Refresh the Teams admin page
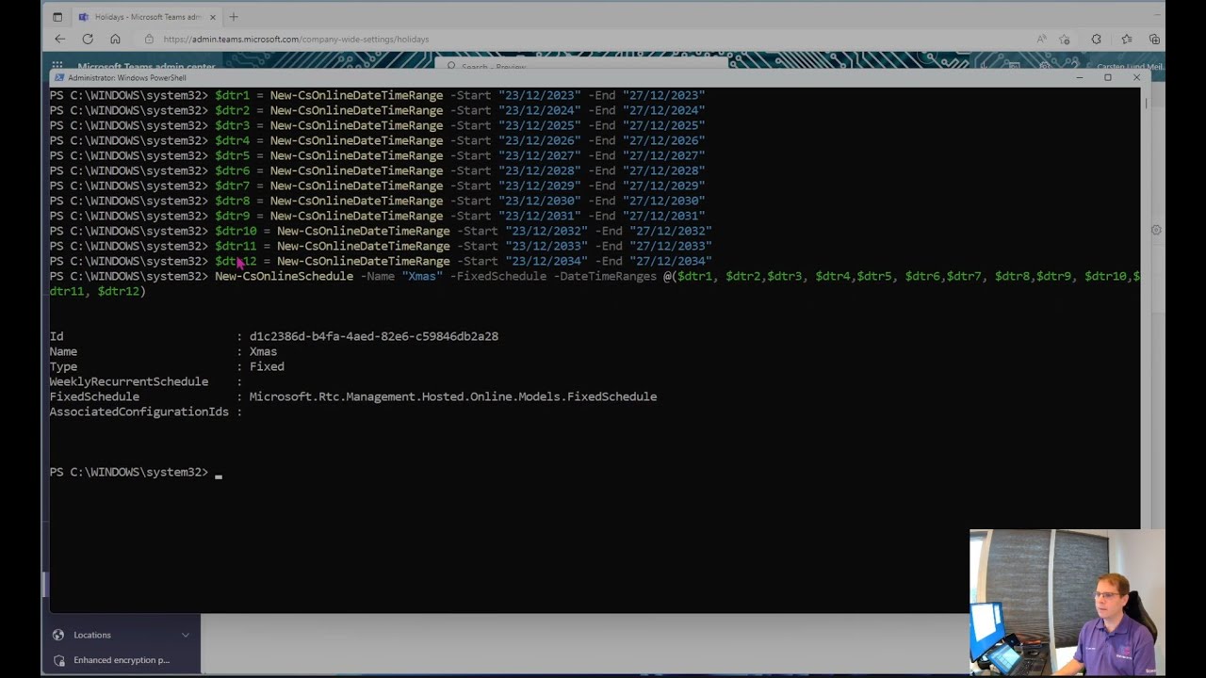This screenshot has height=678, width=1206. (88, 39)
